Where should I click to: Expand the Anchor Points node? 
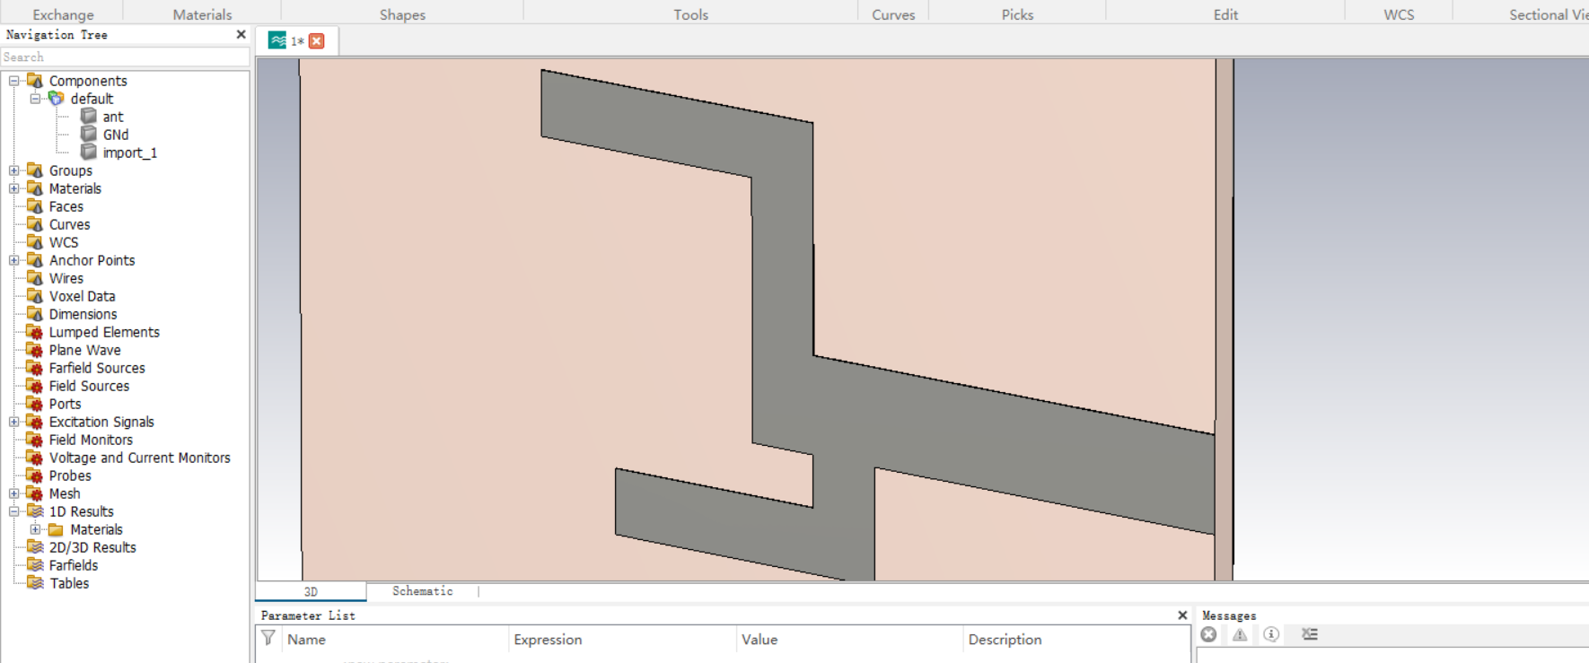[14, 260]
